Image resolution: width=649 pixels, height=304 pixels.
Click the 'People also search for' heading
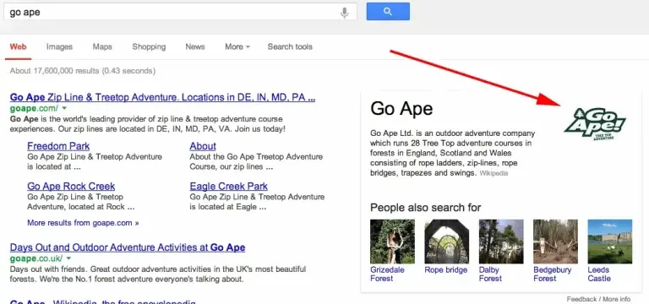click(x=426, y=207)
